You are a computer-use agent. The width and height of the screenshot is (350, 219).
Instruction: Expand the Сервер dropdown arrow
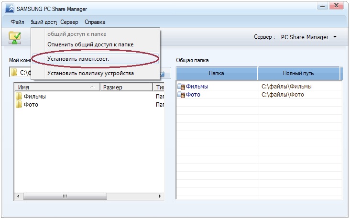335,37
